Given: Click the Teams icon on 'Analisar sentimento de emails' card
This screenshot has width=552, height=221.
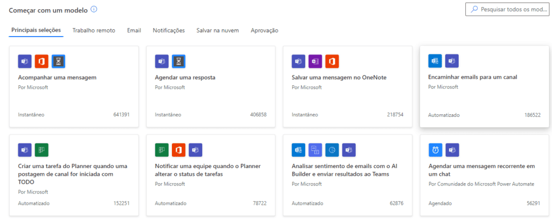Looking at the screenshot, I should [349, 150].
